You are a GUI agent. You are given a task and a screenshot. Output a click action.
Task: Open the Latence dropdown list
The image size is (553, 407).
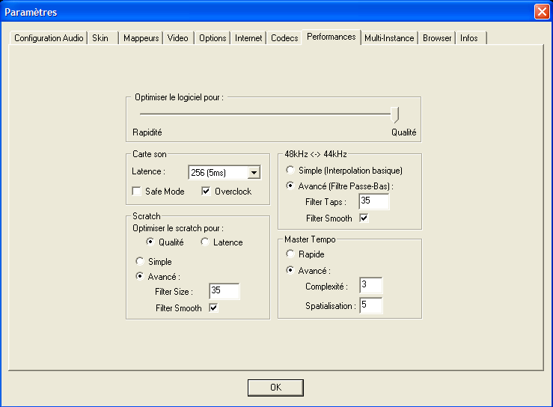pos(254,173)
